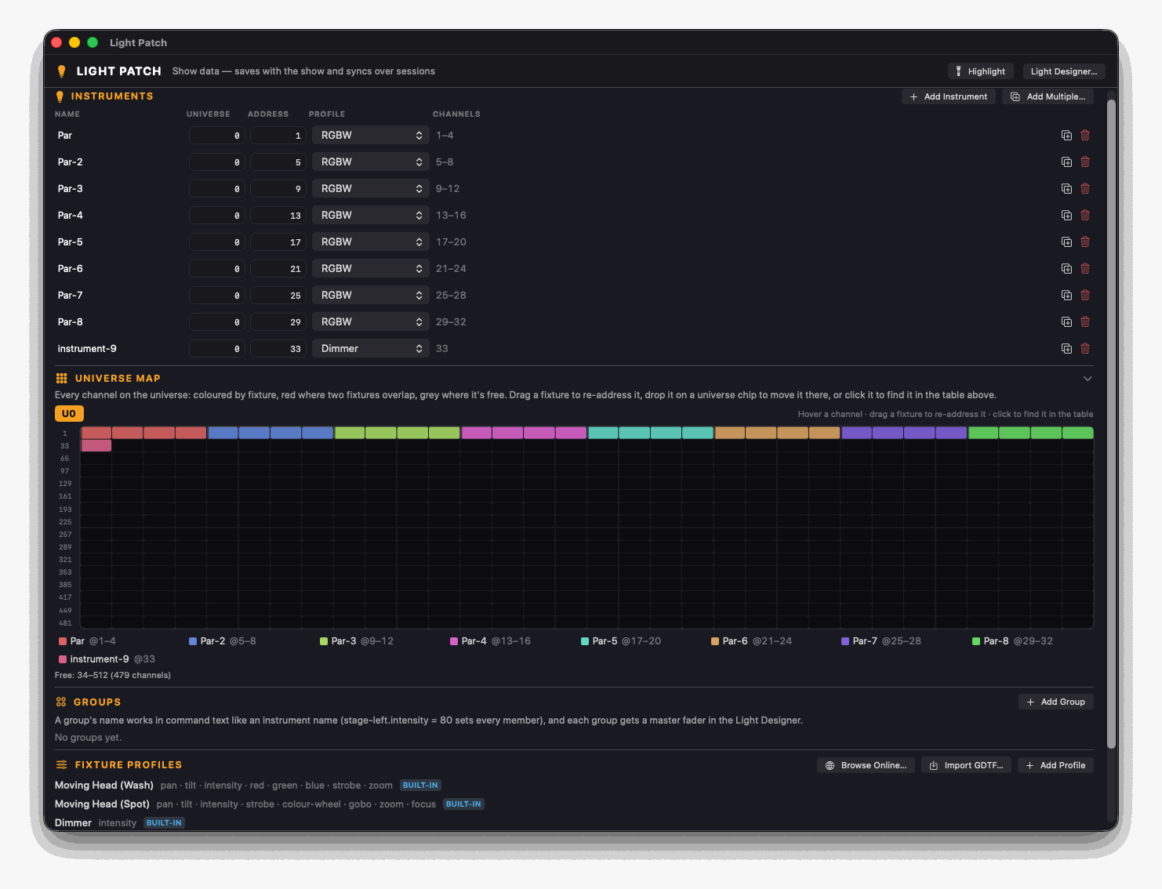Image resolution: width=1162 pixels, height=889 pixels.
Task: Duplicate the Par-2 instrument
Action: point(1066,162)
